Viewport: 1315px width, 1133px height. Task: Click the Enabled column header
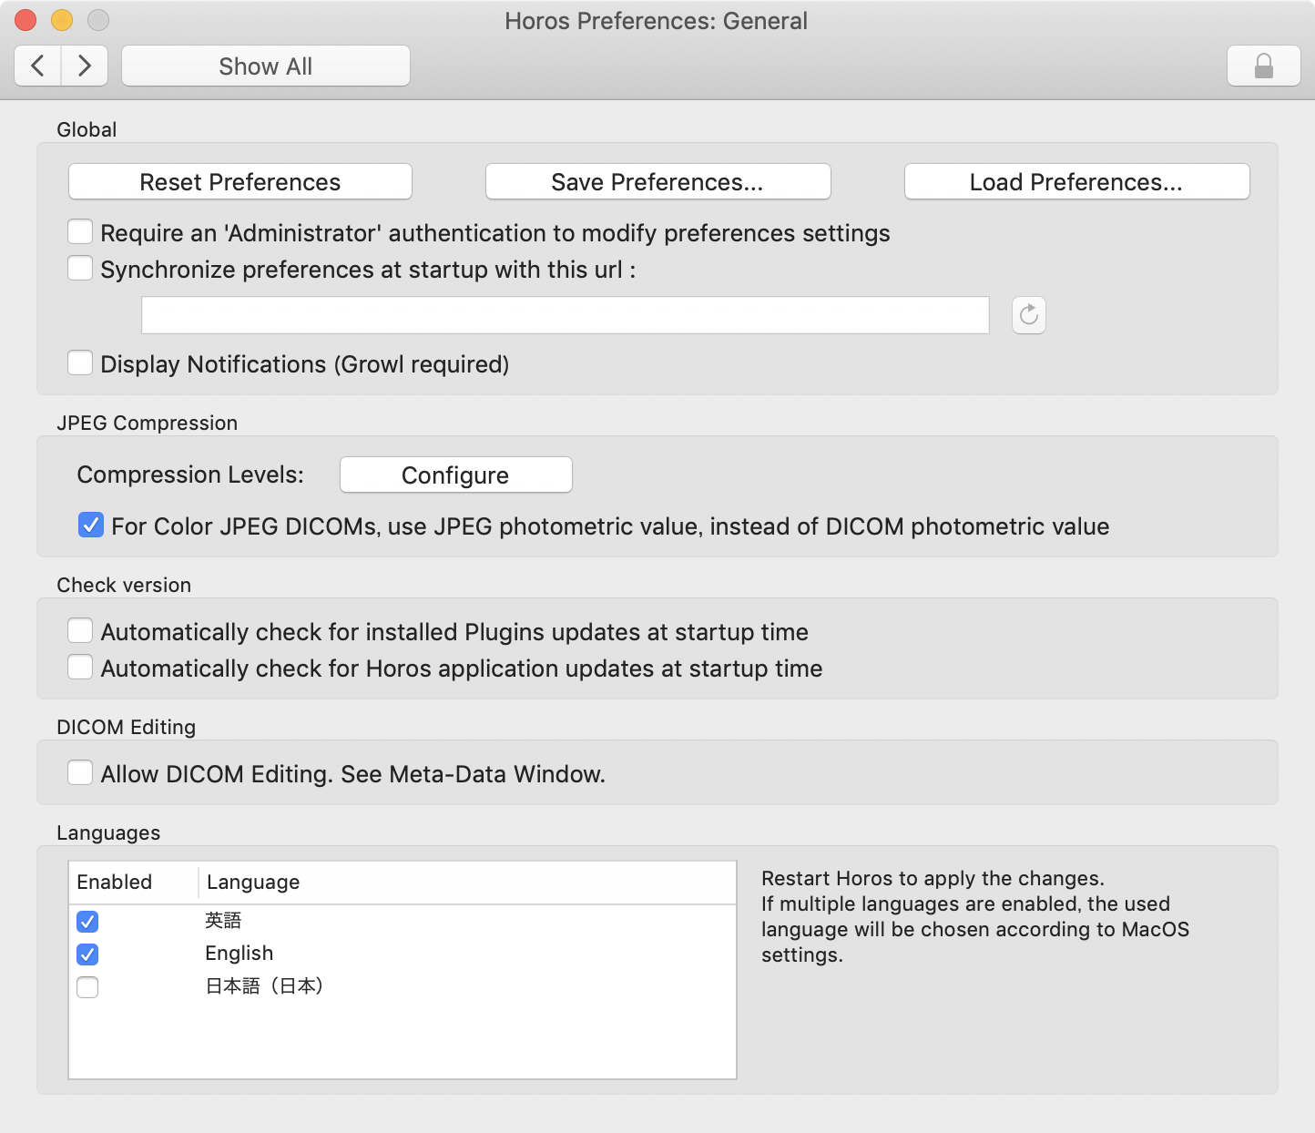pos(134,883)
